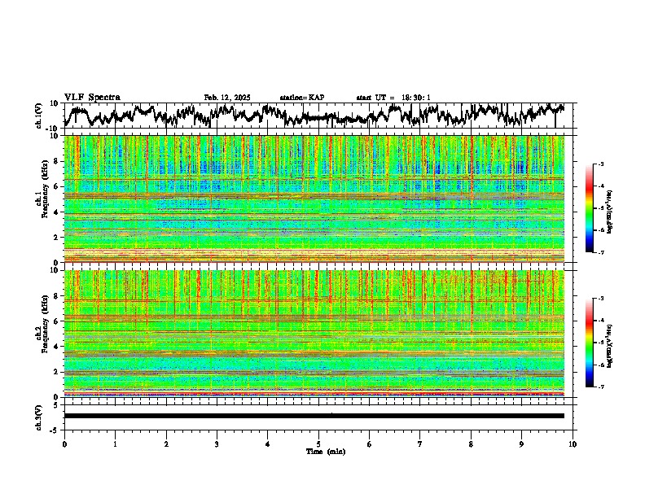
Task: Click the date 'Feb. 12, 2025'
Action: tap(227, 98)
